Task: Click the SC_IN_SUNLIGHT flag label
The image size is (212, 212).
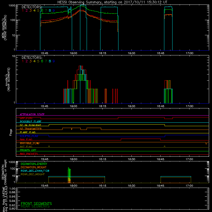Action: [30, 125]
